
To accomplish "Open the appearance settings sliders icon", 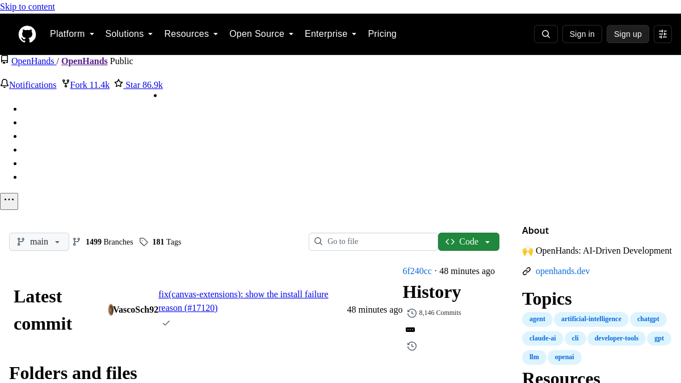I will click(x=663, y=34).
